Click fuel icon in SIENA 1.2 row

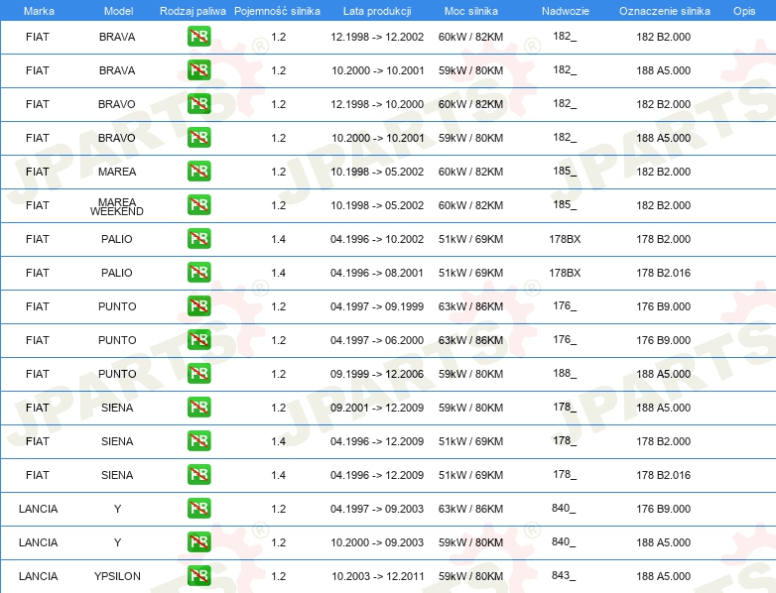pos(198,407)
